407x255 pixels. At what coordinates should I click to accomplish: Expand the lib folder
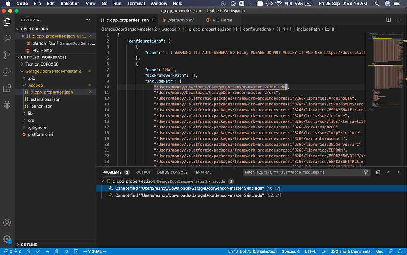click(x=25, y=113)
